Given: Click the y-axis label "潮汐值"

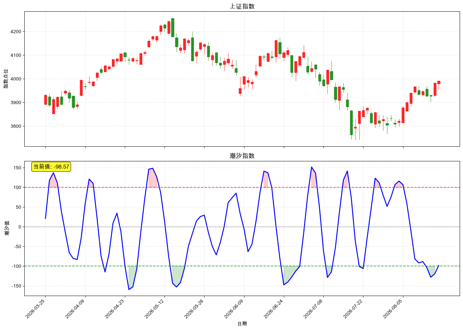Looking at the screenshot, I should click(x=7, y=228).
